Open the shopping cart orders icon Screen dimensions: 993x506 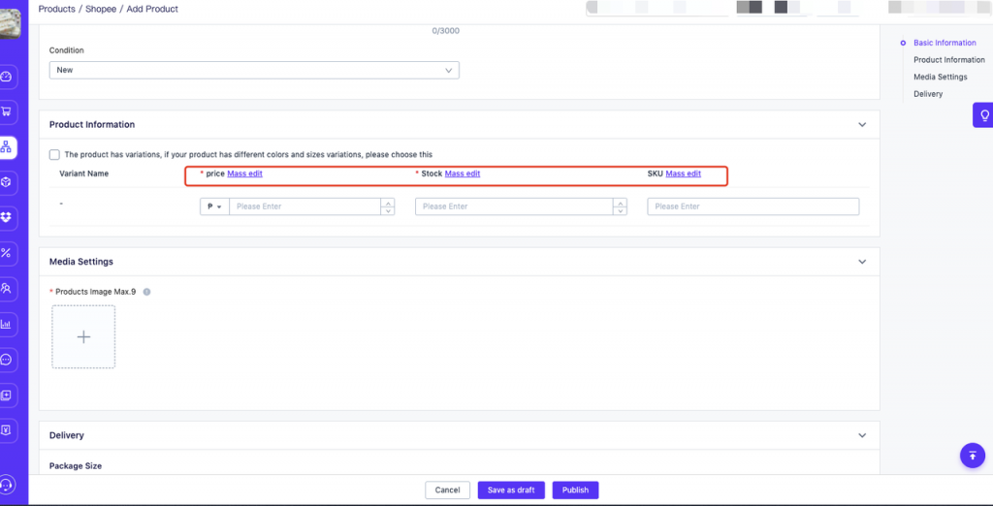[7, 112]
